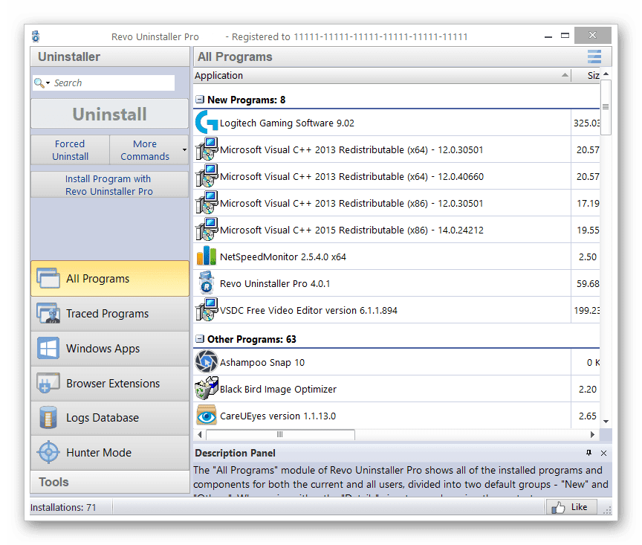Click the scroll left arrow of program list
This screenshot has width=642, height=545.
pos(200,434)
